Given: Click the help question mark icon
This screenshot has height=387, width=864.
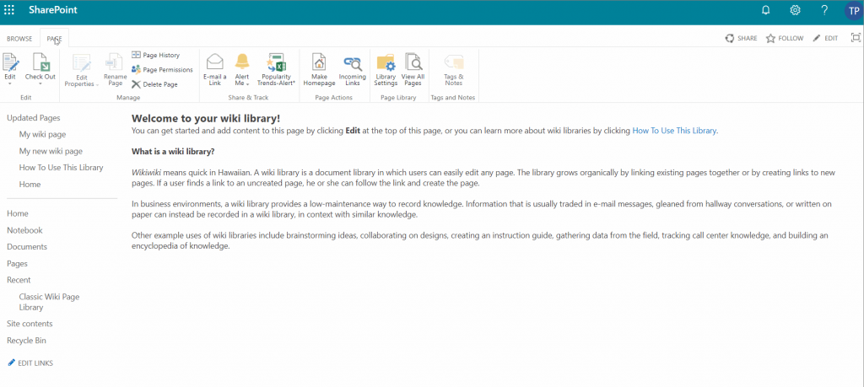Looking at the screenshot, I should point(824,10).
